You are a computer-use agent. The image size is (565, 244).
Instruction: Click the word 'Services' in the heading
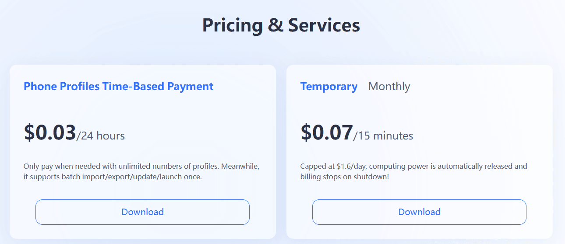click(324, 26)
